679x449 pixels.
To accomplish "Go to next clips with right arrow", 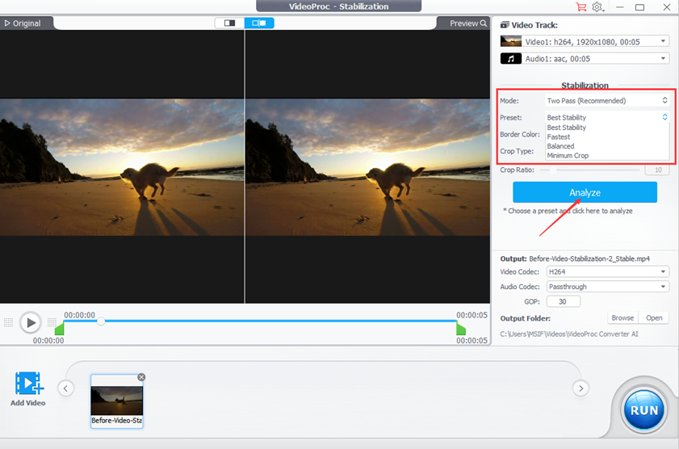I will (581, 388).
